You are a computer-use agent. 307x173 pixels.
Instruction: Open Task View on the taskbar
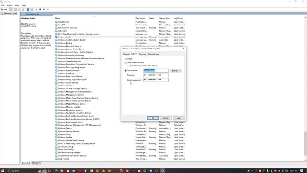(x=50, y=171)
